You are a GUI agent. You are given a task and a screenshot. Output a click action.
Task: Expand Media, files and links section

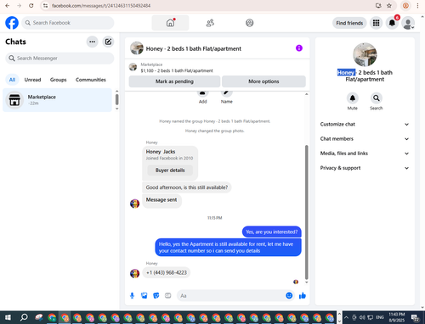pyautogui.click(x=365, y=154)
